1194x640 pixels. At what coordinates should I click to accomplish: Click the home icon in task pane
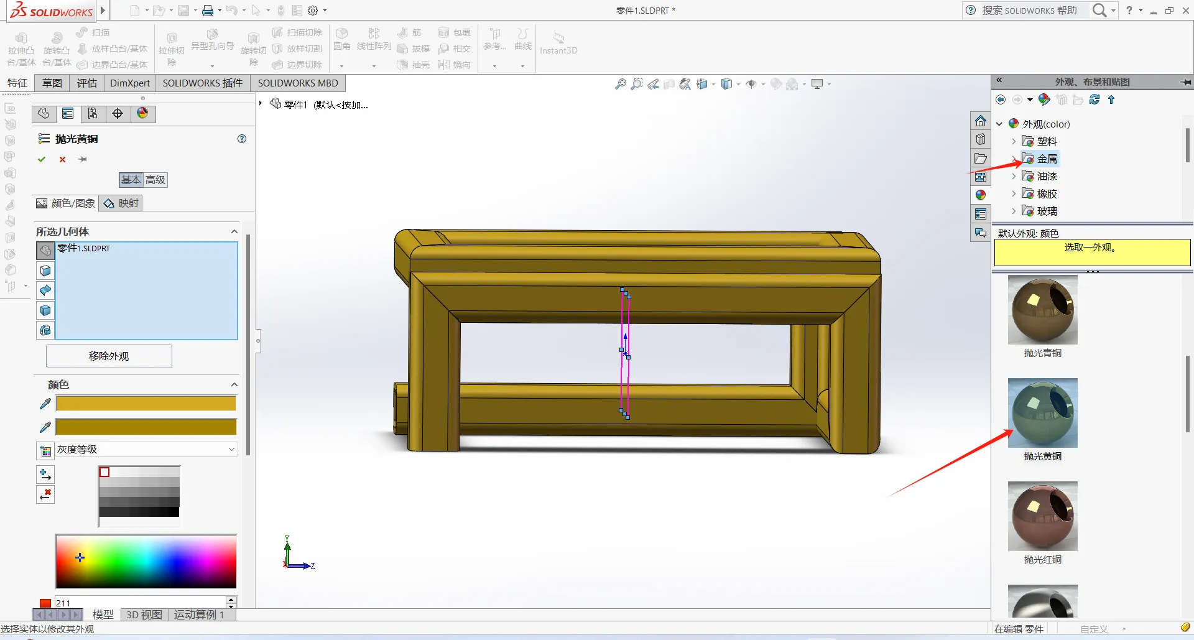[x=981, y=121]
